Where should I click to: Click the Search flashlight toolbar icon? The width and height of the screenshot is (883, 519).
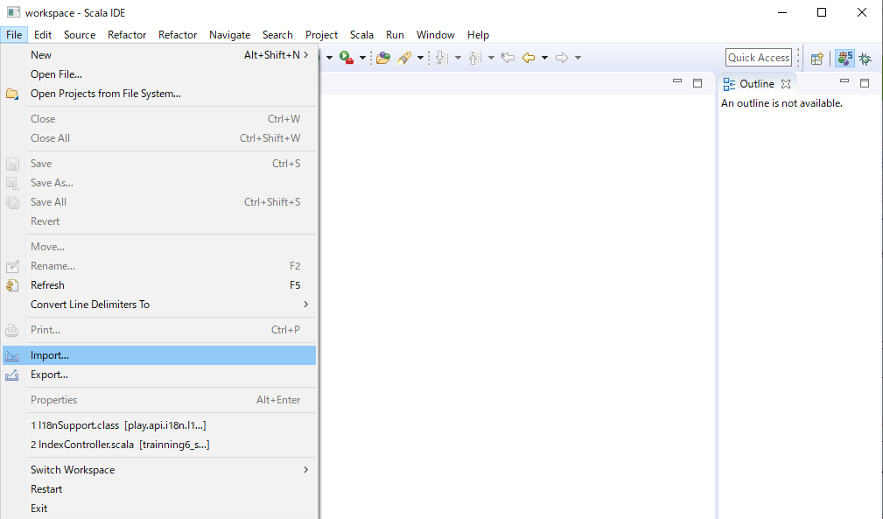point(404,58)
